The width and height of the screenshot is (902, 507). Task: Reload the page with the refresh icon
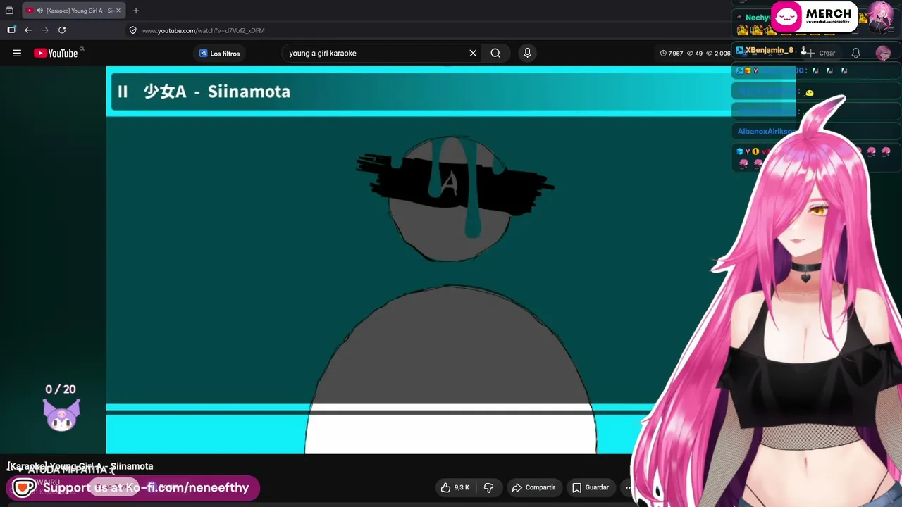(x=62, y=30)
